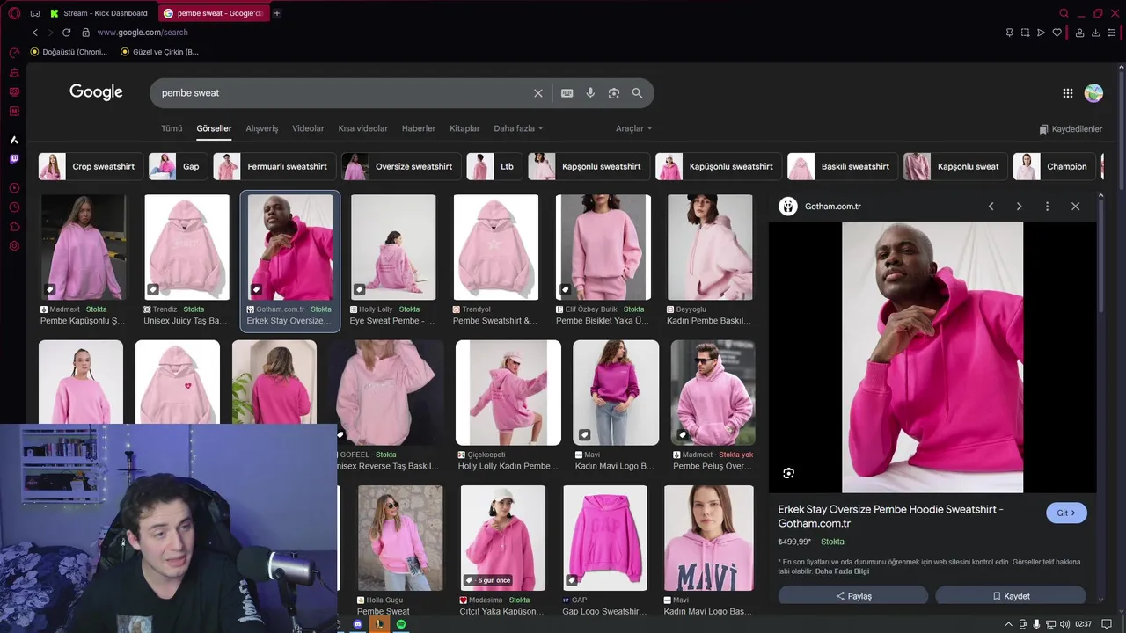Open Twitch in Opera sidebar
This screenshot has height=633, width=1126.
(x=14, y=159)
